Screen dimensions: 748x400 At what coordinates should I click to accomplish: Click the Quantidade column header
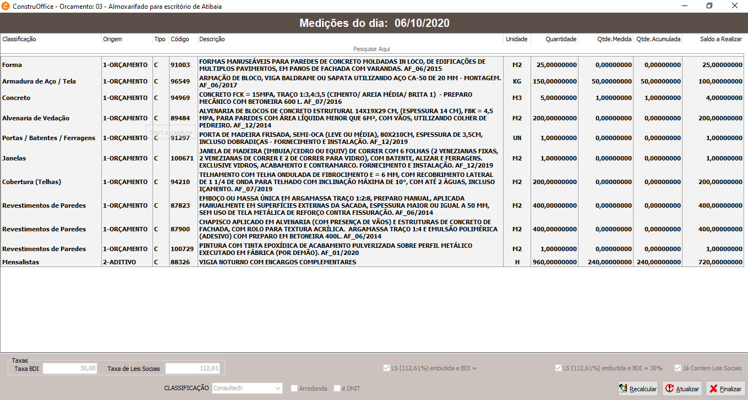(561, 39)
